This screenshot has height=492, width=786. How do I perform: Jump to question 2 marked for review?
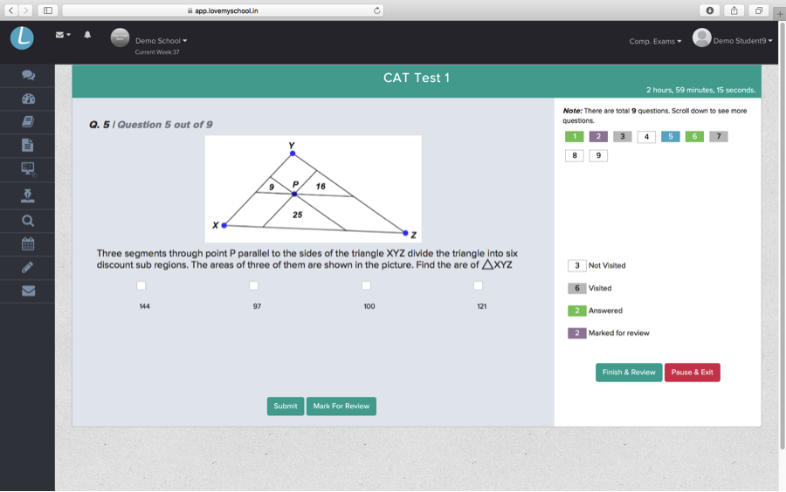coord(598,136)
